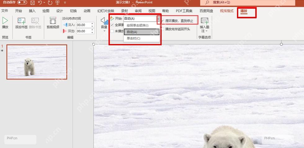Collapse the 开始 dropdown arrow button
Image resolution: width=304 pixels, height=148 pixels.
(159, 19)
